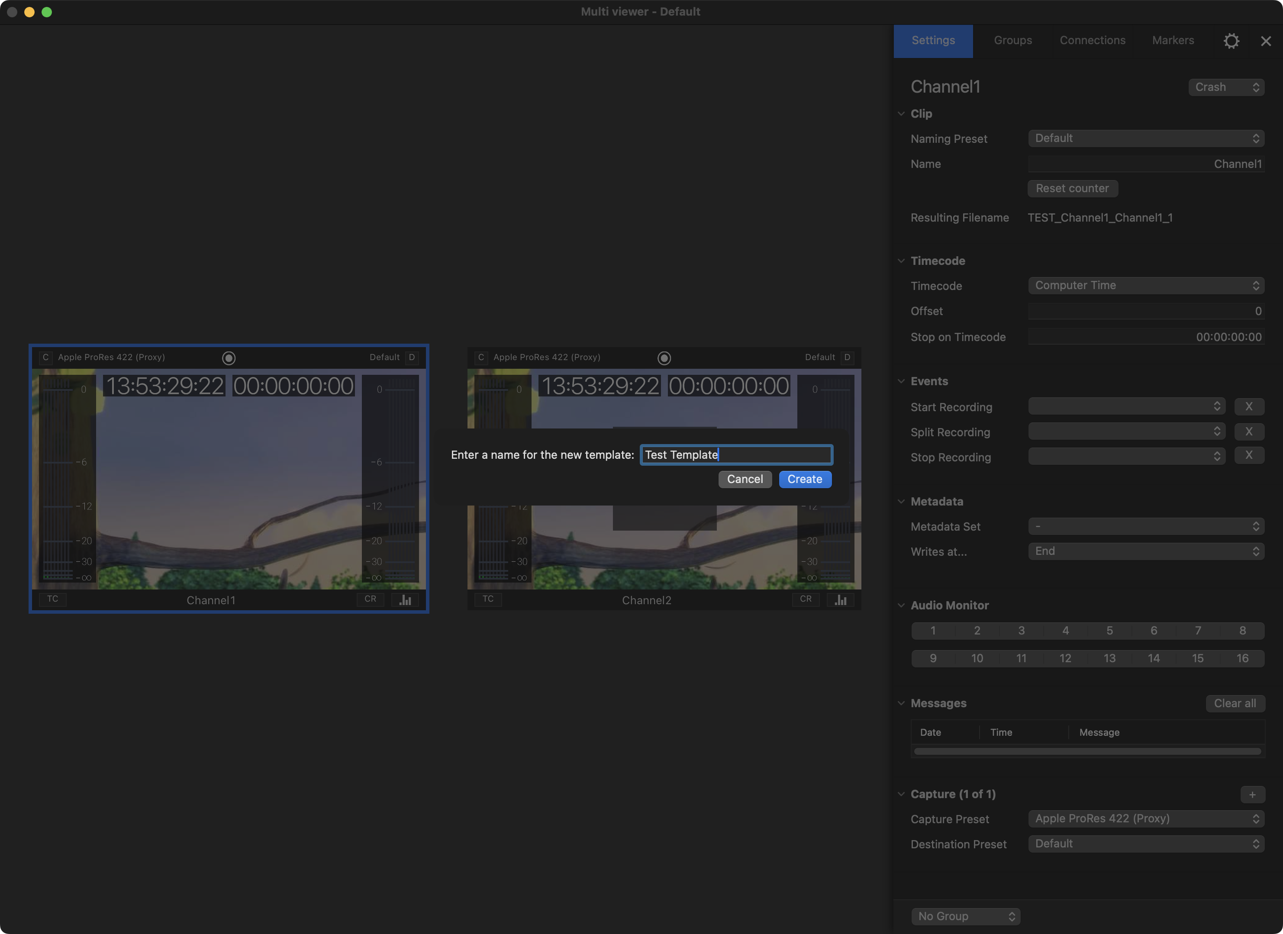This screenshot has width=1283, height=934.
Task: Collapse the Clip section
Action: [x=901, y=114]
